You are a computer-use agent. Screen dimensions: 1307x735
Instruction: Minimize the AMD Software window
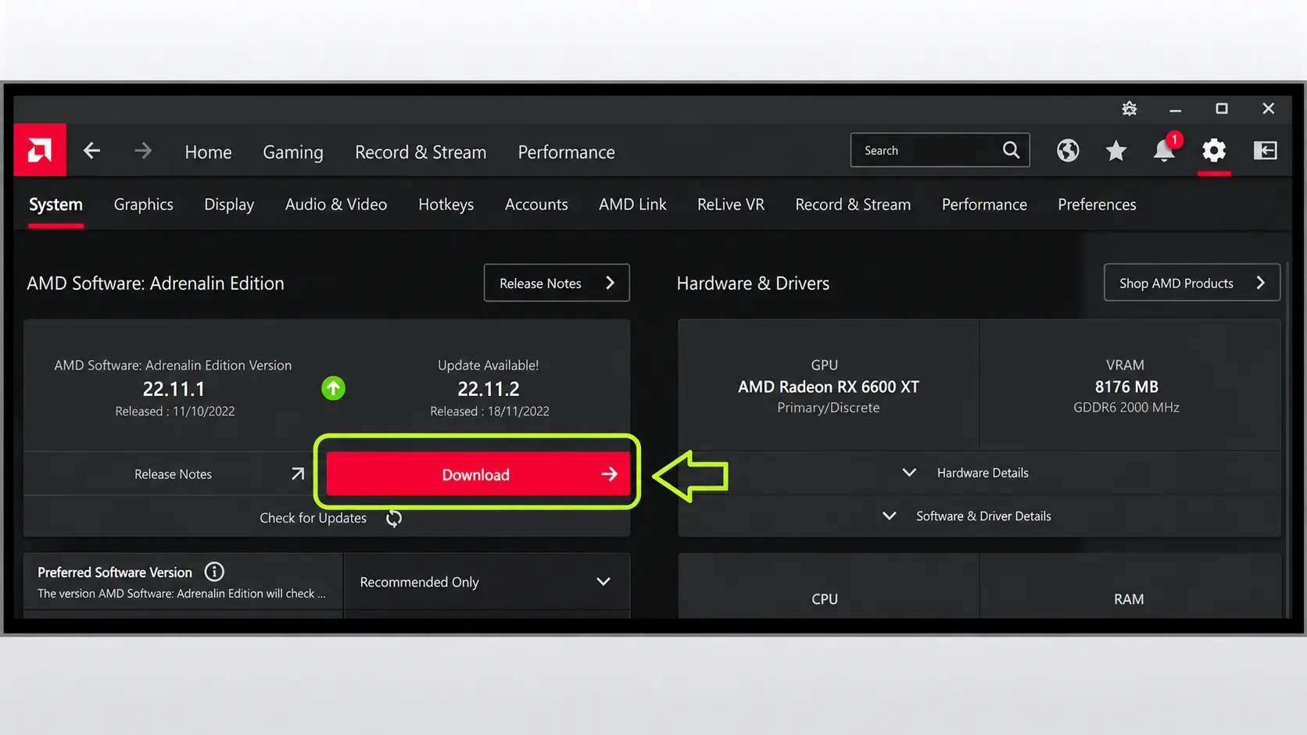click(1175, 109)
